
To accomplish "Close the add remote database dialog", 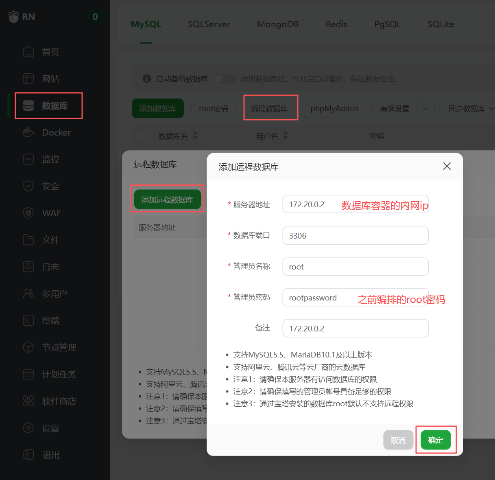I will point(447,166).
